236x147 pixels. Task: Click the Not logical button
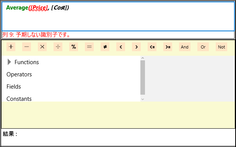(x=221, y=47)
